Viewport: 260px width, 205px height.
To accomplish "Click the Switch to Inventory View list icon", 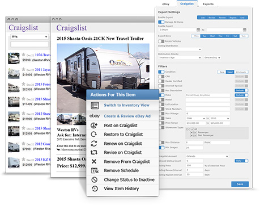I will coord(95,106).
